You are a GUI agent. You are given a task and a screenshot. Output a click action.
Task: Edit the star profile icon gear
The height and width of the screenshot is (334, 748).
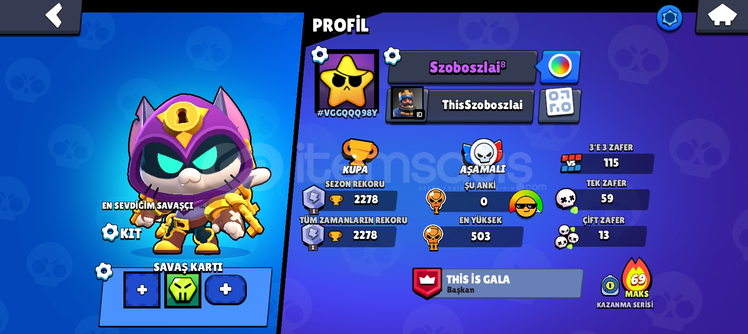point(320,55)
